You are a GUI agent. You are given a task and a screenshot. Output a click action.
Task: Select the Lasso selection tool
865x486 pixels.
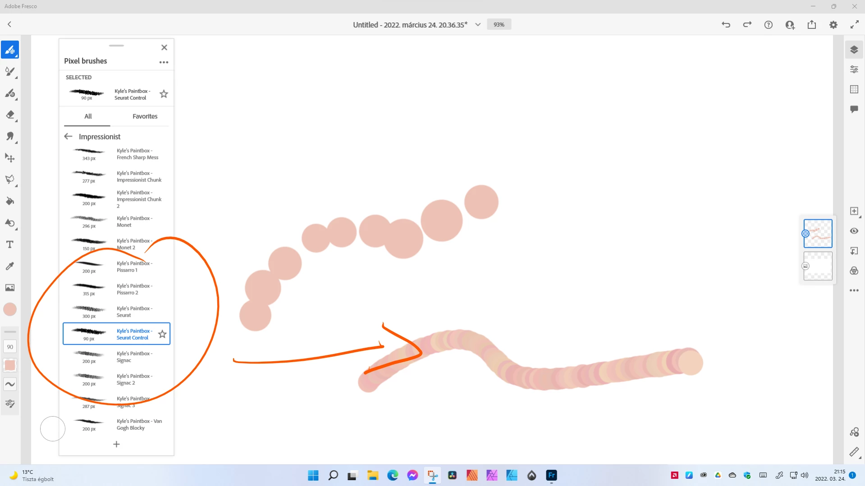click(10, 180)
